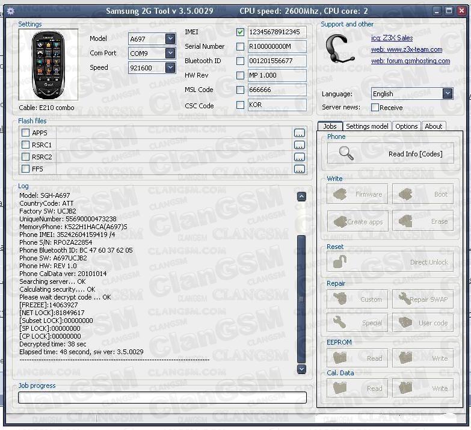Click the Job progress bar

point(162,398)
